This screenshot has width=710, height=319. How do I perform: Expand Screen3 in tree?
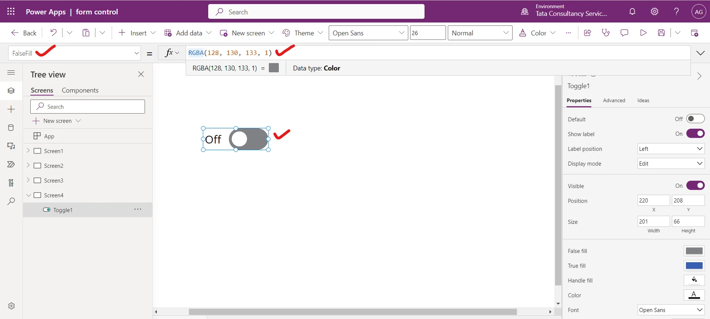coord(28,180)
